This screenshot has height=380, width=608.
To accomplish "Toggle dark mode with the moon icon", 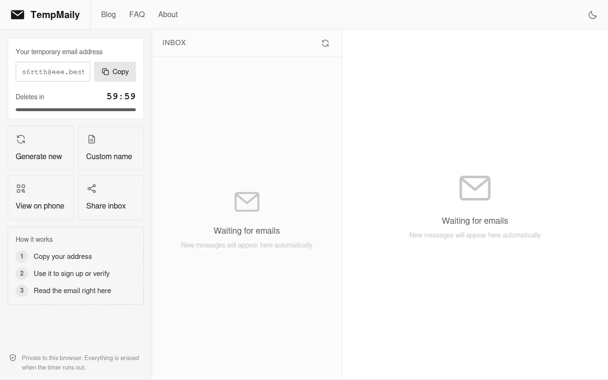I will [592, 15].
